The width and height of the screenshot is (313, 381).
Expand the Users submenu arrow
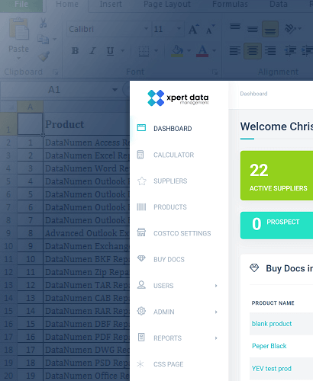click(216, 286)
